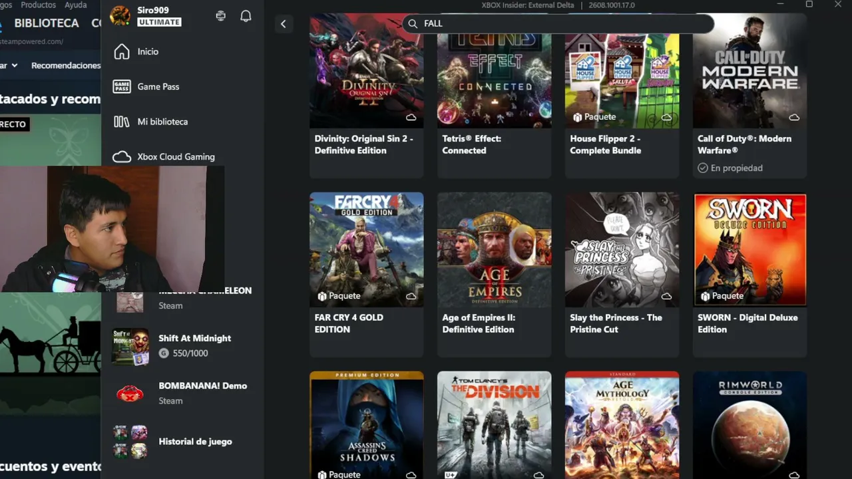The image size is (852, 479).
Task: Click the cloud icon on Call of Duty card
Action: (x=794, y=117)
